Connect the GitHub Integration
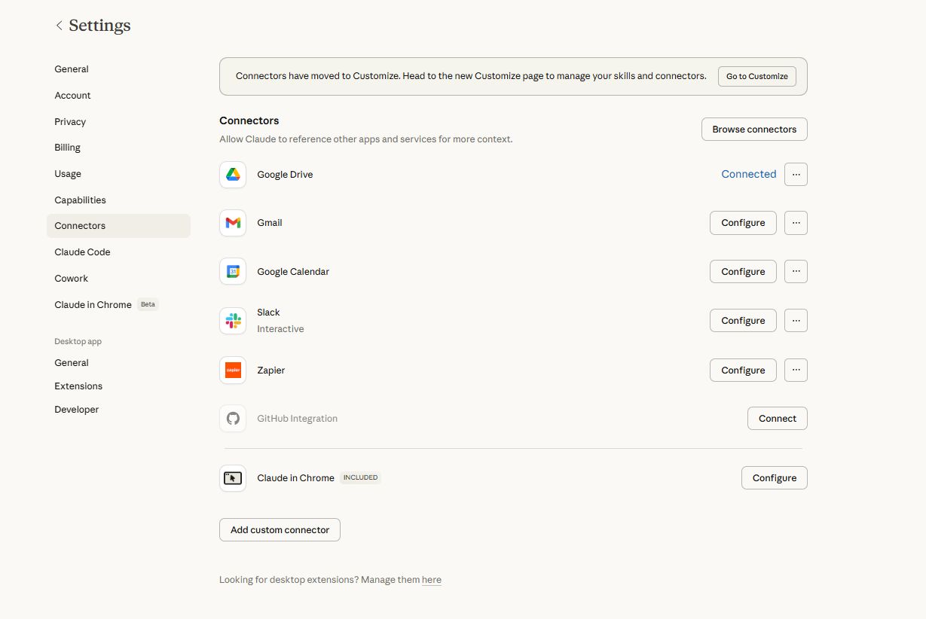 [x=777, y=418]
